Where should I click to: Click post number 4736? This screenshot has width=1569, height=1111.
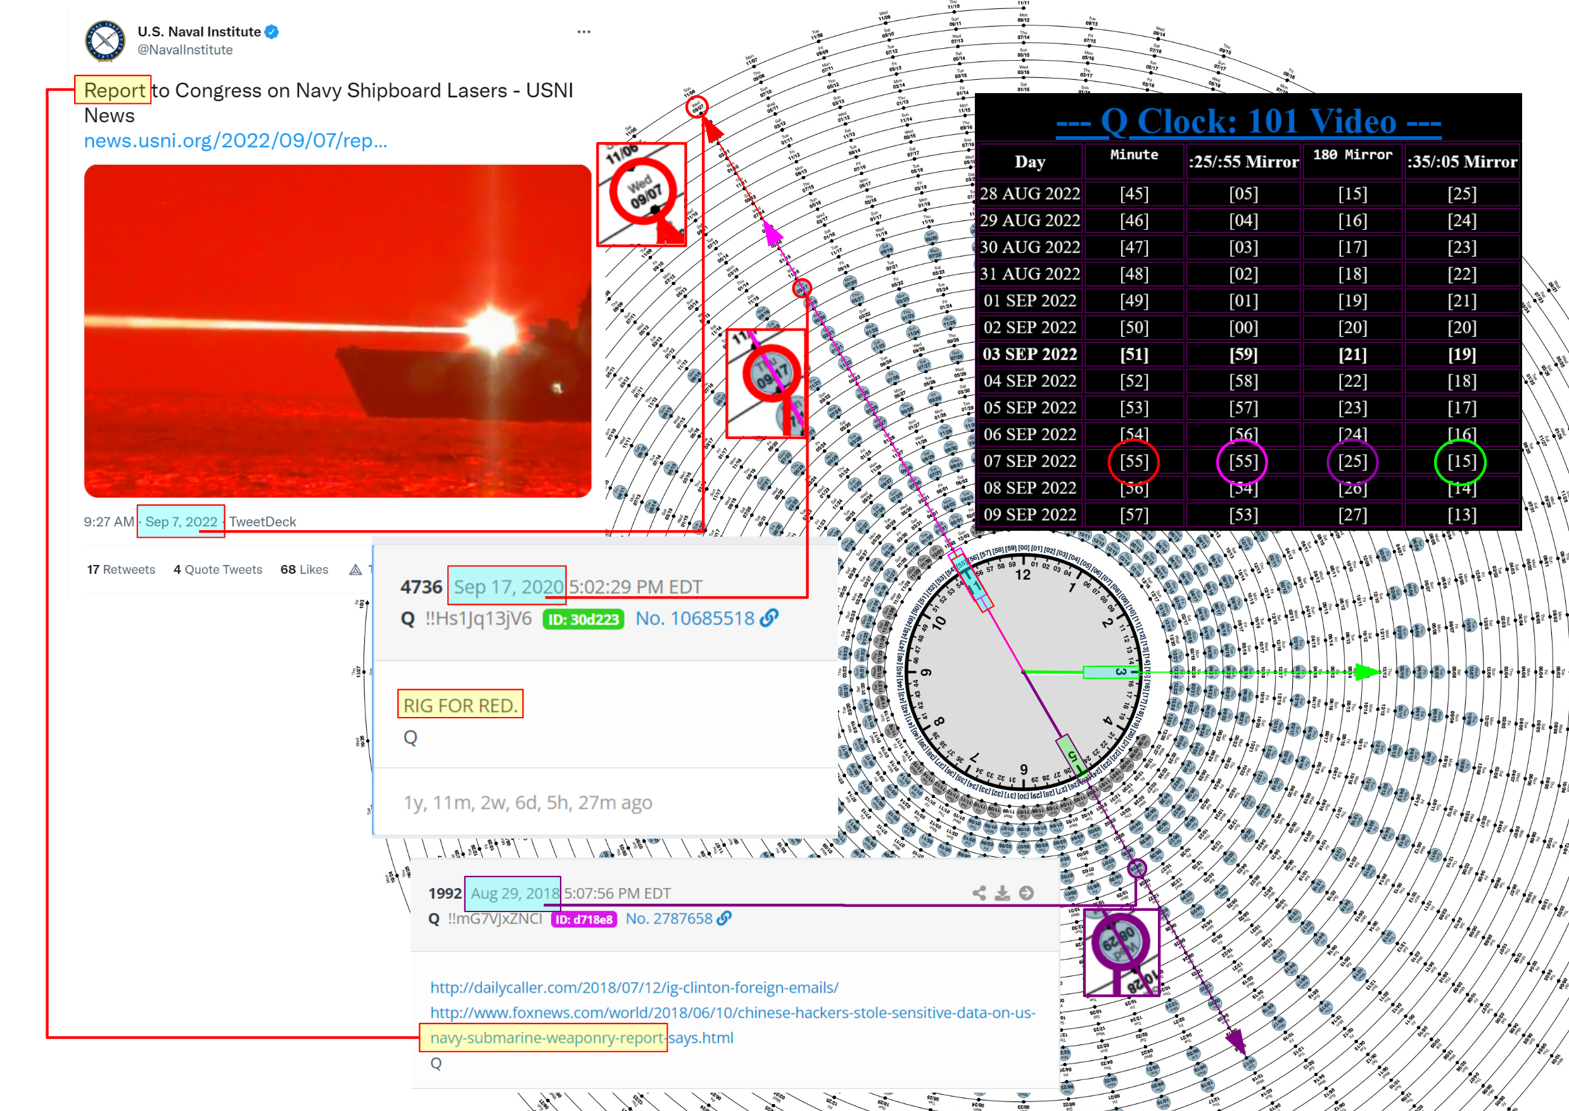pos(421,587)
